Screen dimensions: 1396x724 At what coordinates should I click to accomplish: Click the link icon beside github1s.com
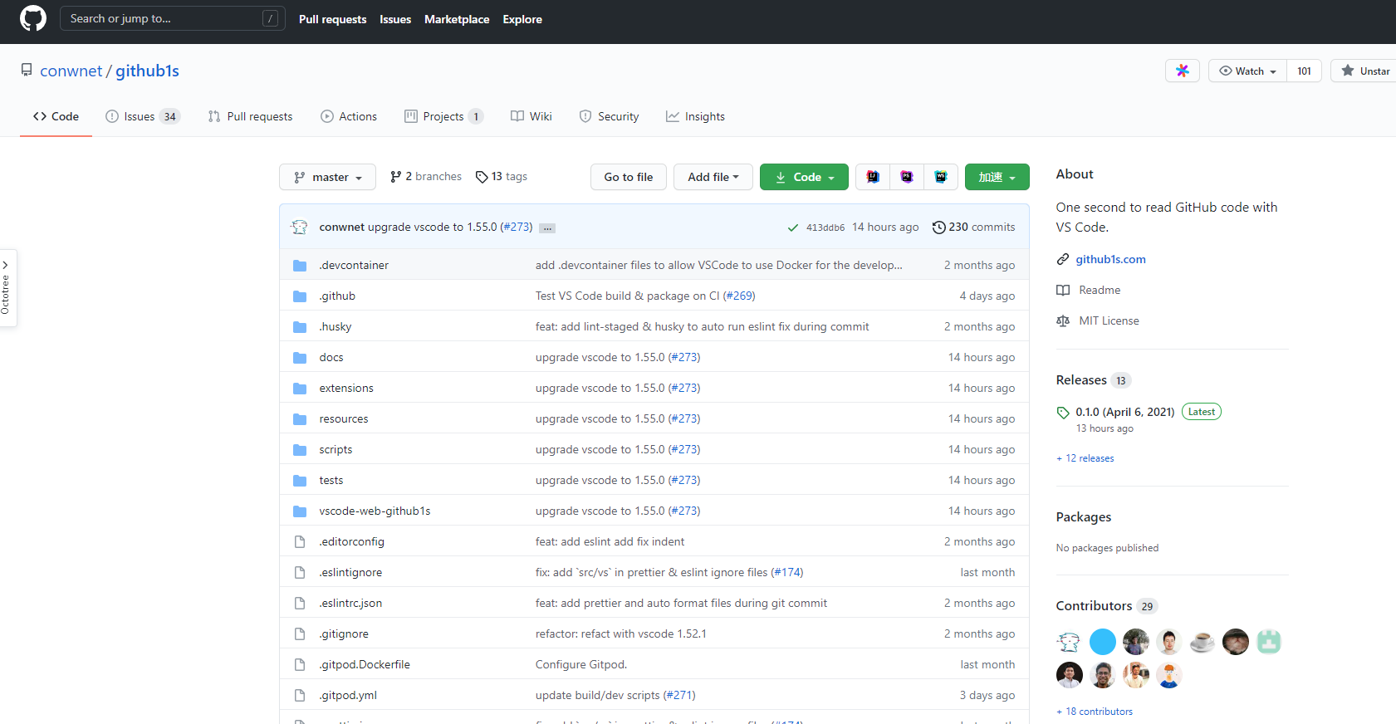[1063, 260]
